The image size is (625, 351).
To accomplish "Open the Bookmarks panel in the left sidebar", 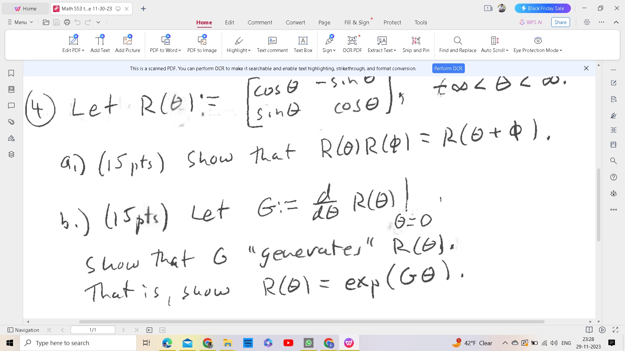I will (11, 73).
